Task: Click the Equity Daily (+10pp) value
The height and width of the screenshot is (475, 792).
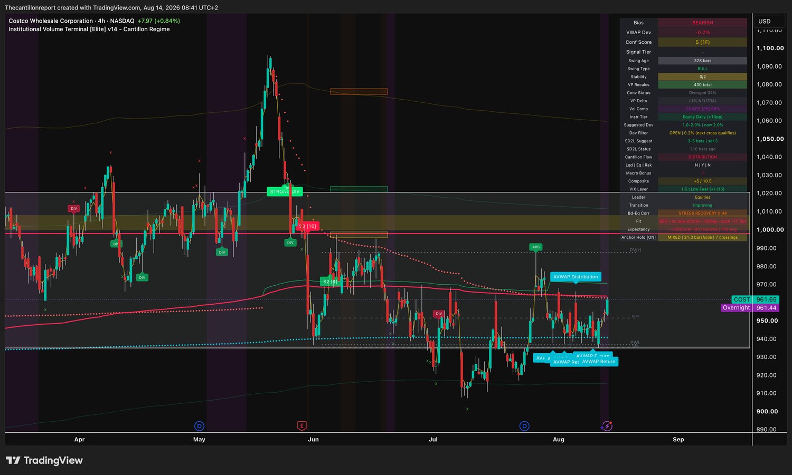Action: (702, 117)
